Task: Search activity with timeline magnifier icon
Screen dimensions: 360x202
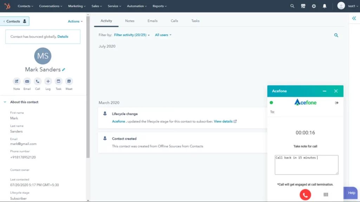Action: pyautogui.click(x=336, y=35)
